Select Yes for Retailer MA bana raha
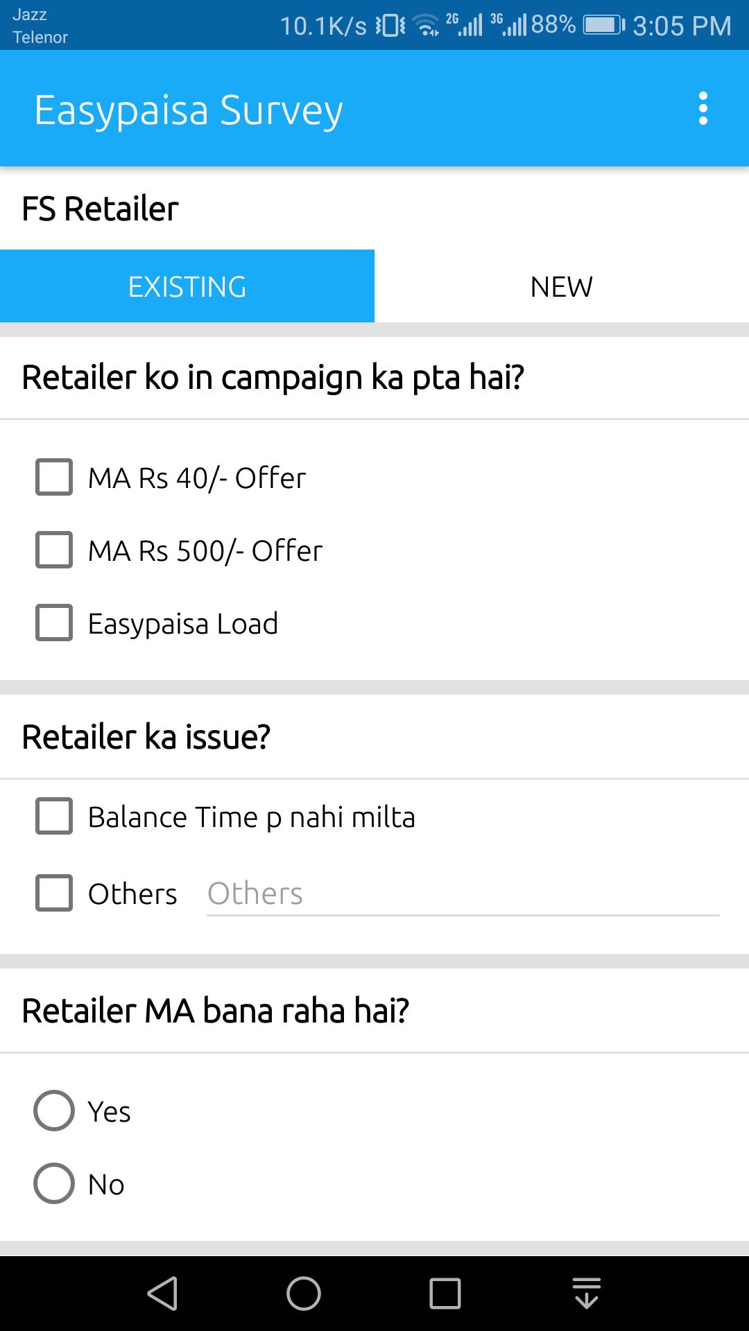Screen dimensions: 749x1331 [54, 1111]
